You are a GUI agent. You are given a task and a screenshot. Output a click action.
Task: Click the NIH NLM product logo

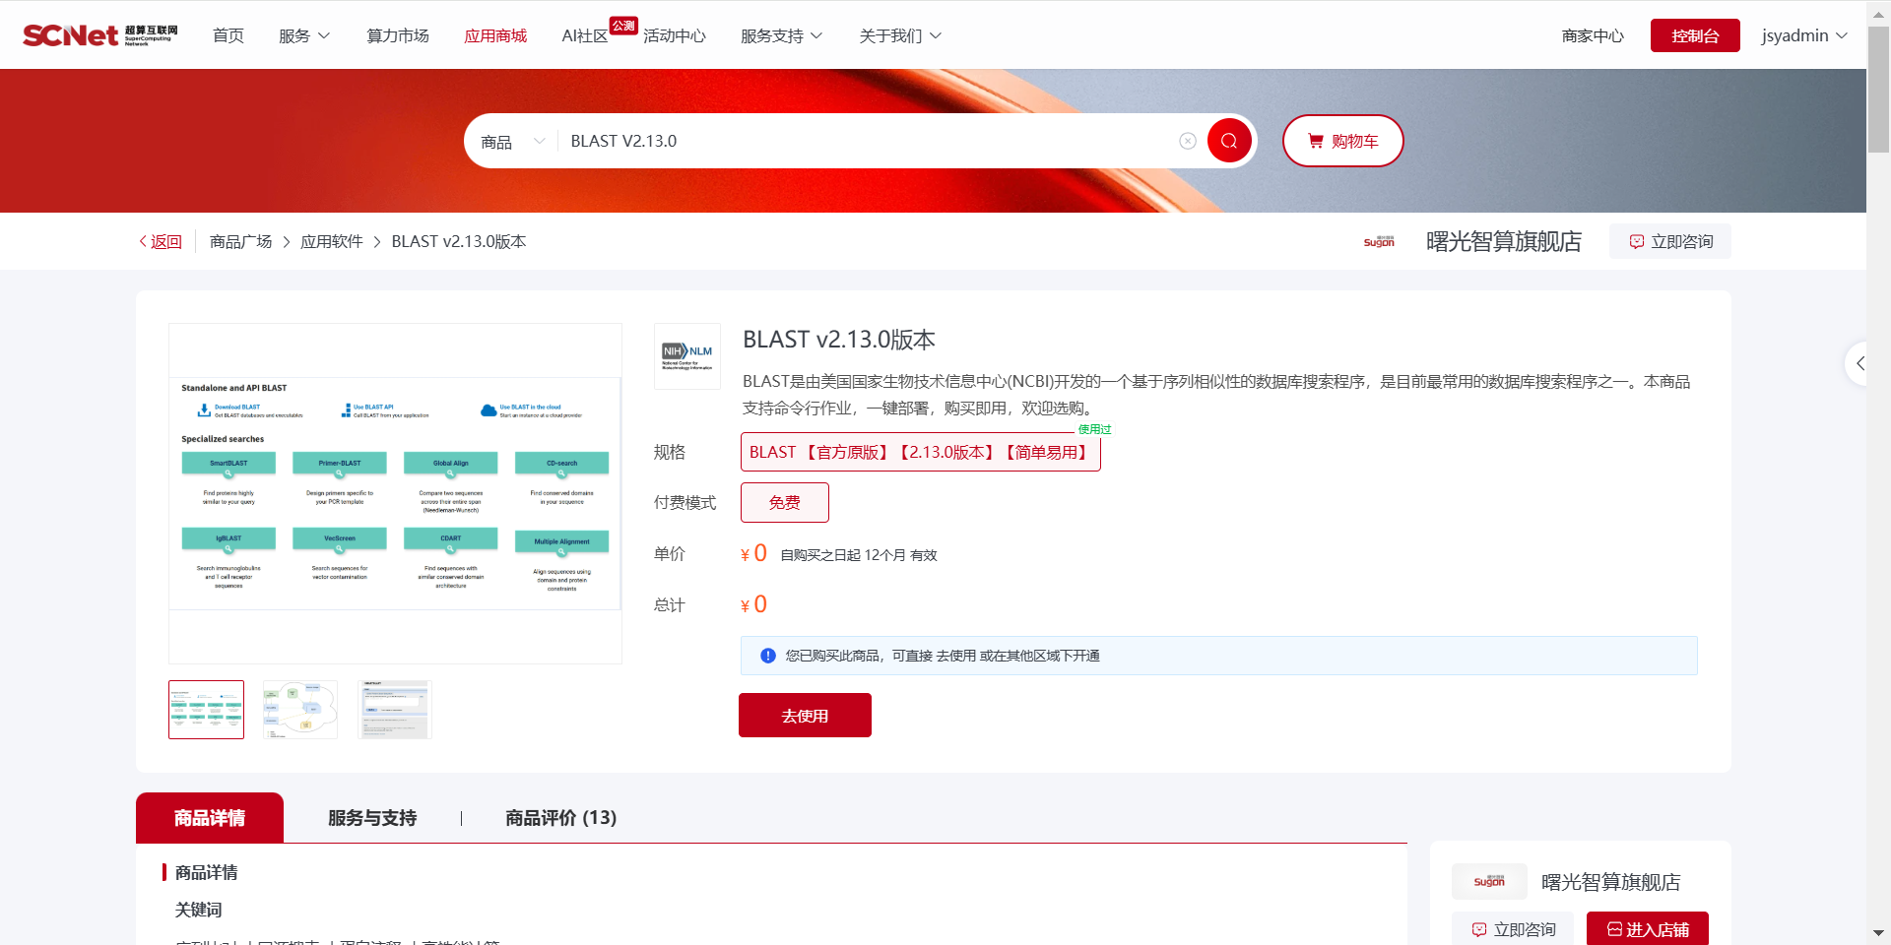(x=686, y=356)
